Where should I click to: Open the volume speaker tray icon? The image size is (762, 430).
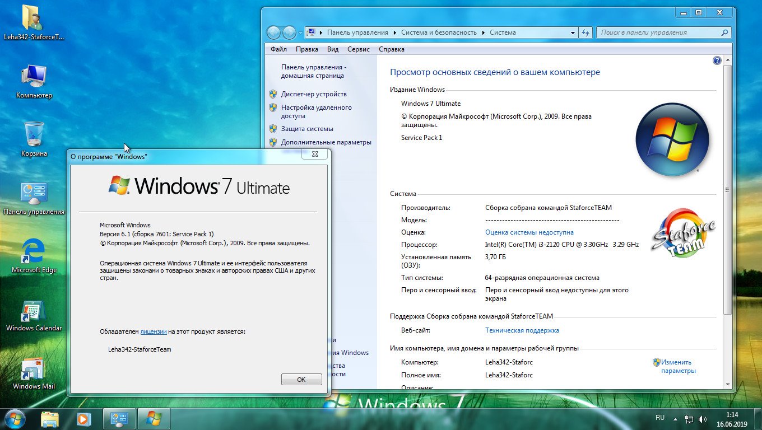pyautogui.click(x=703, y=419)
